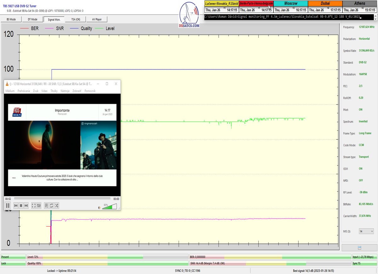Image resolution: width=378 pixels, height=274 pixels.
Task: Click the VLC previous track button
Action: [16, 206]
